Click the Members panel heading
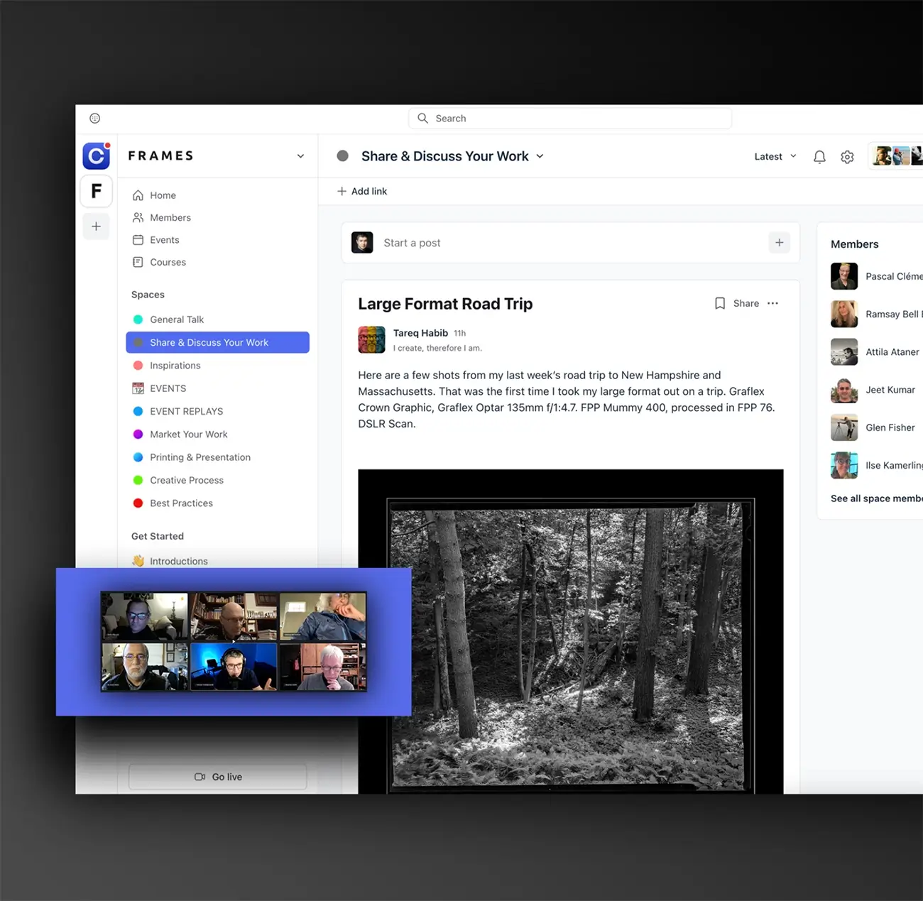 coord(855,244)
